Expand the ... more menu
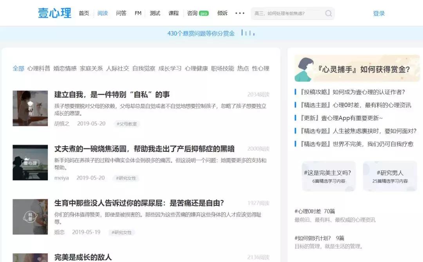Viewport: 423px width, 262px height. pos(239,13)
